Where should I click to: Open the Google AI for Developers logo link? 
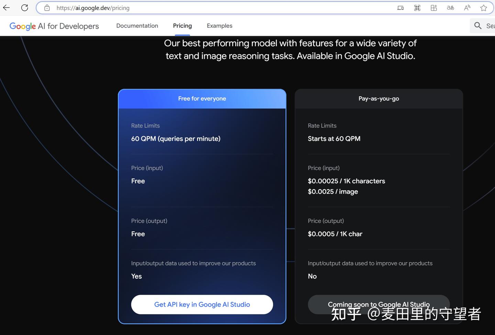coord(54,26)
